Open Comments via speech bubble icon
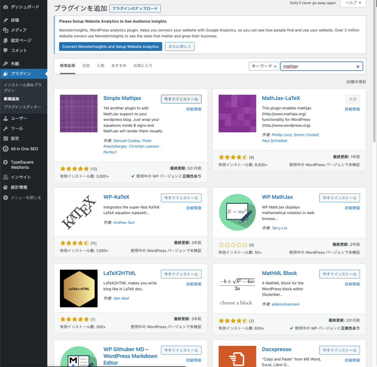The width and height of the screenshot is (377, 367). click(6, 50)
